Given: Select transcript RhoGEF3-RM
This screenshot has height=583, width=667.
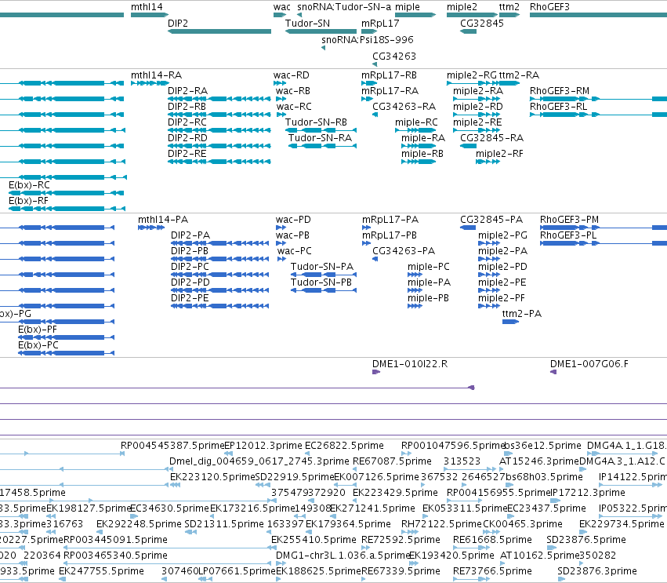Looking at the screenshot, I should point(560,91).
